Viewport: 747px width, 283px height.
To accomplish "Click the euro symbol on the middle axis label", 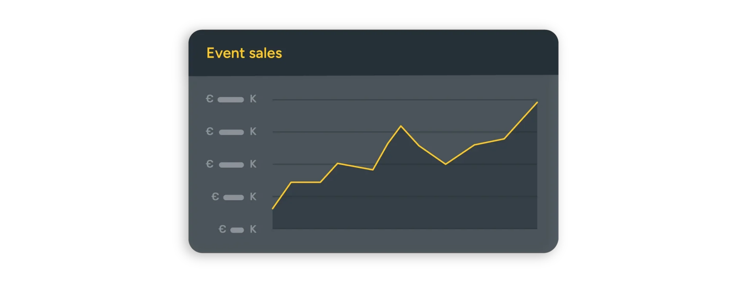I will [209, 164].
